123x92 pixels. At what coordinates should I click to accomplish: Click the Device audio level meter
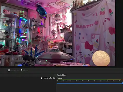coord(90,80)
